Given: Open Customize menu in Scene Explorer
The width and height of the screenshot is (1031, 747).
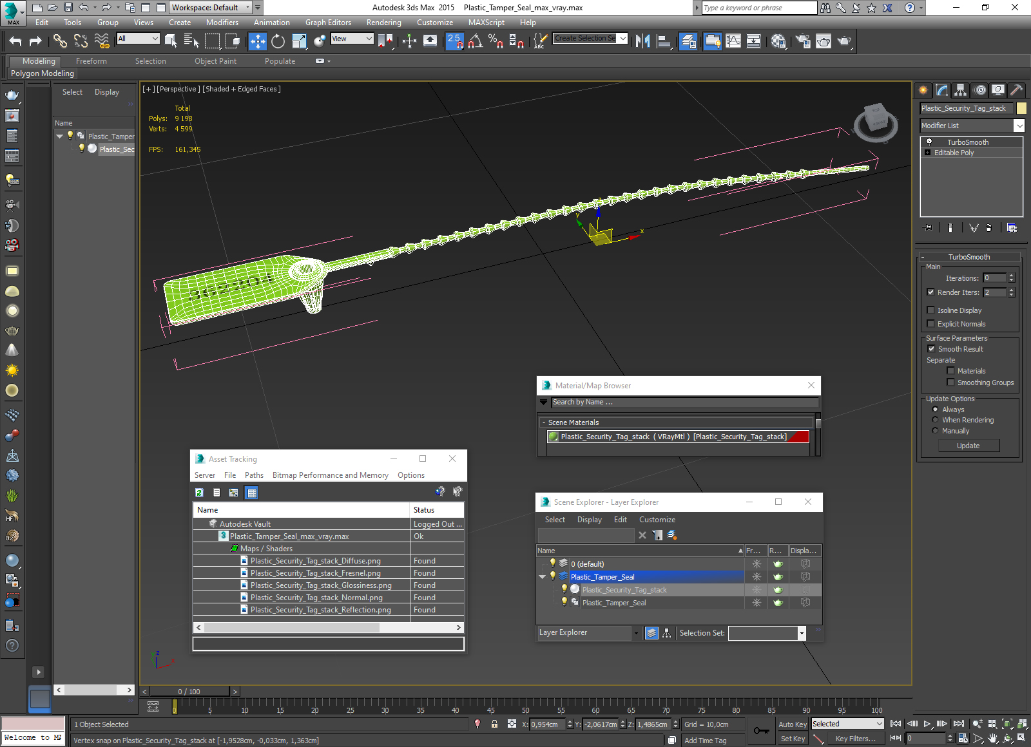Looking at the screenshot, I should (x=657, y=520).
